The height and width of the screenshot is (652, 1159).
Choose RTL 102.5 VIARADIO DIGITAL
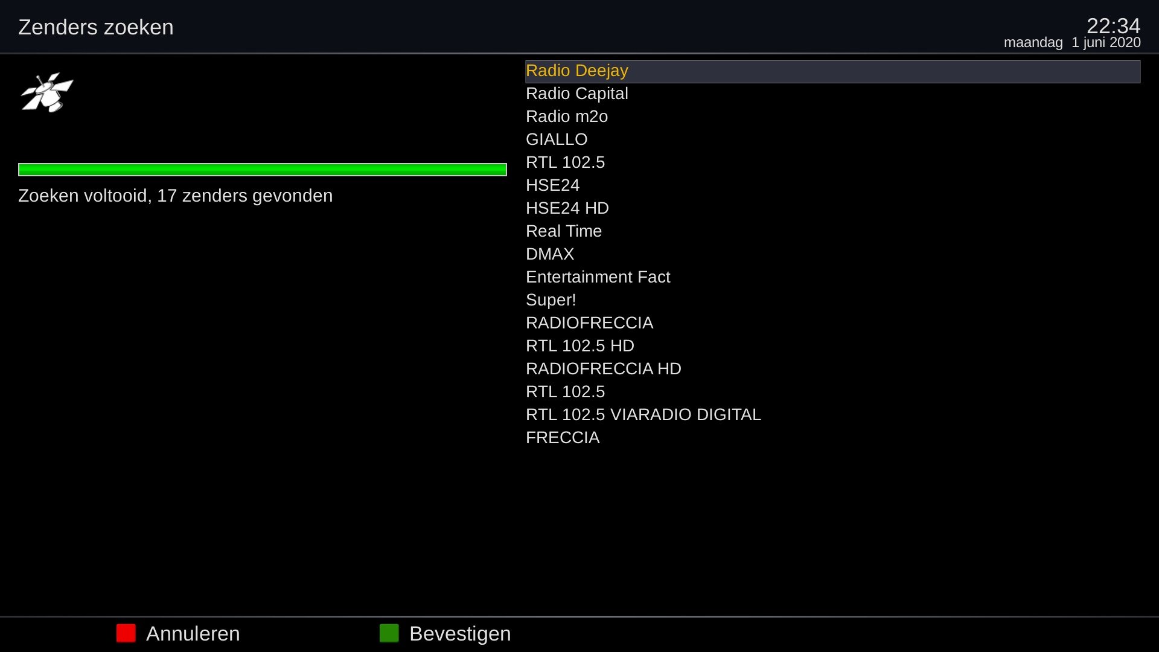(833, 415)
